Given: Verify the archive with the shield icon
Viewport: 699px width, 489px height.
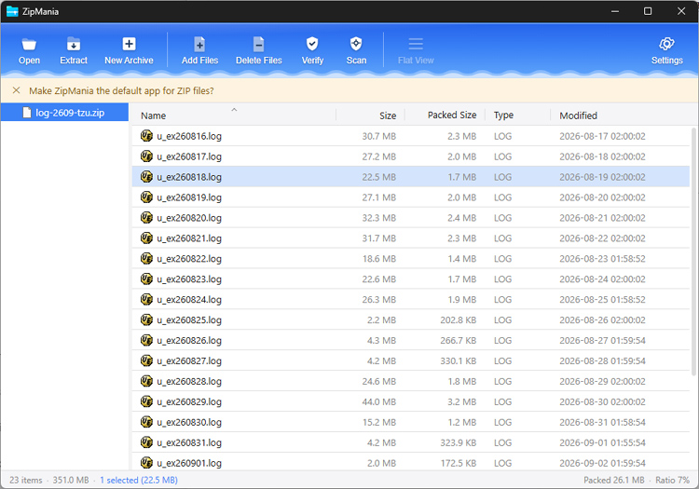Looking at the screenshot, I should (312, 44).
